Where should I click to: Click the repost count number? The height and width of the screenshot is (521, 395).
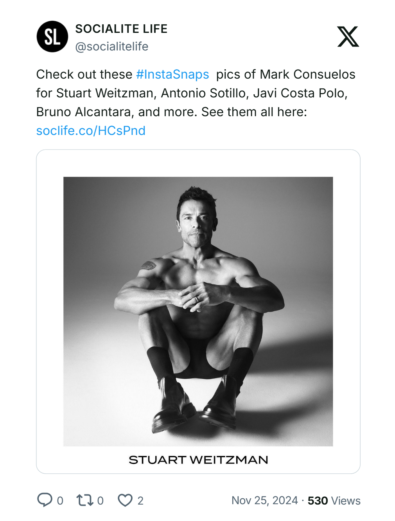[101, 501]
